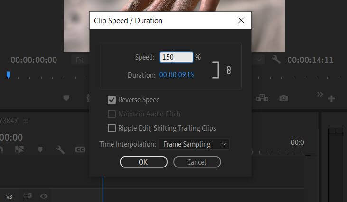This screenshot has width=347, height=202.
Task: Click the timeline Add Marker icon
Action: pyautogui.click(x=40, y=149)
